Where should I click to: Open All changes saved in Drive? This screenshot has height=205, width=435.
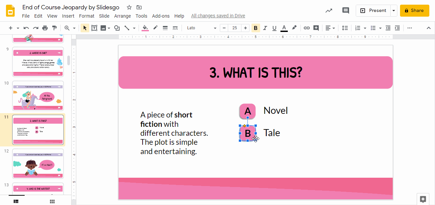click(x=218, y=16)
